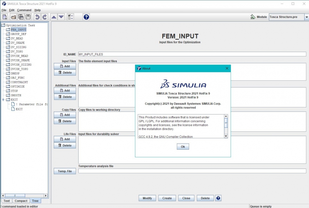309x208 pixels.
Task: Open the File menu
Action: (x=4, y=10)
